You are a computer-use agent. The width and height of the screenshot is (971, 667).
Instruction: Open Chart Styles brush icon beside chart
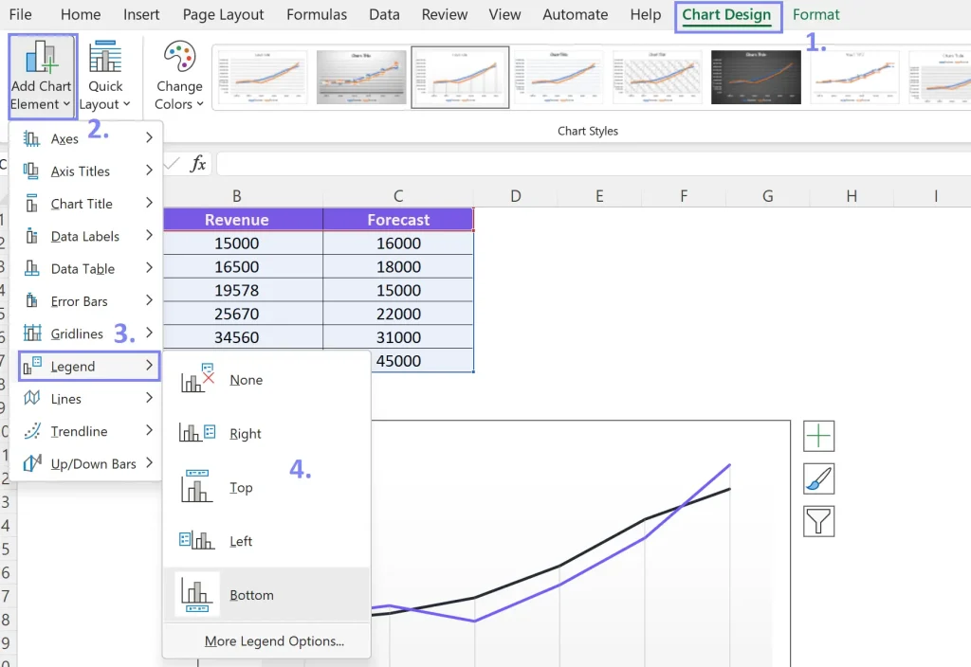coord(817,478)
